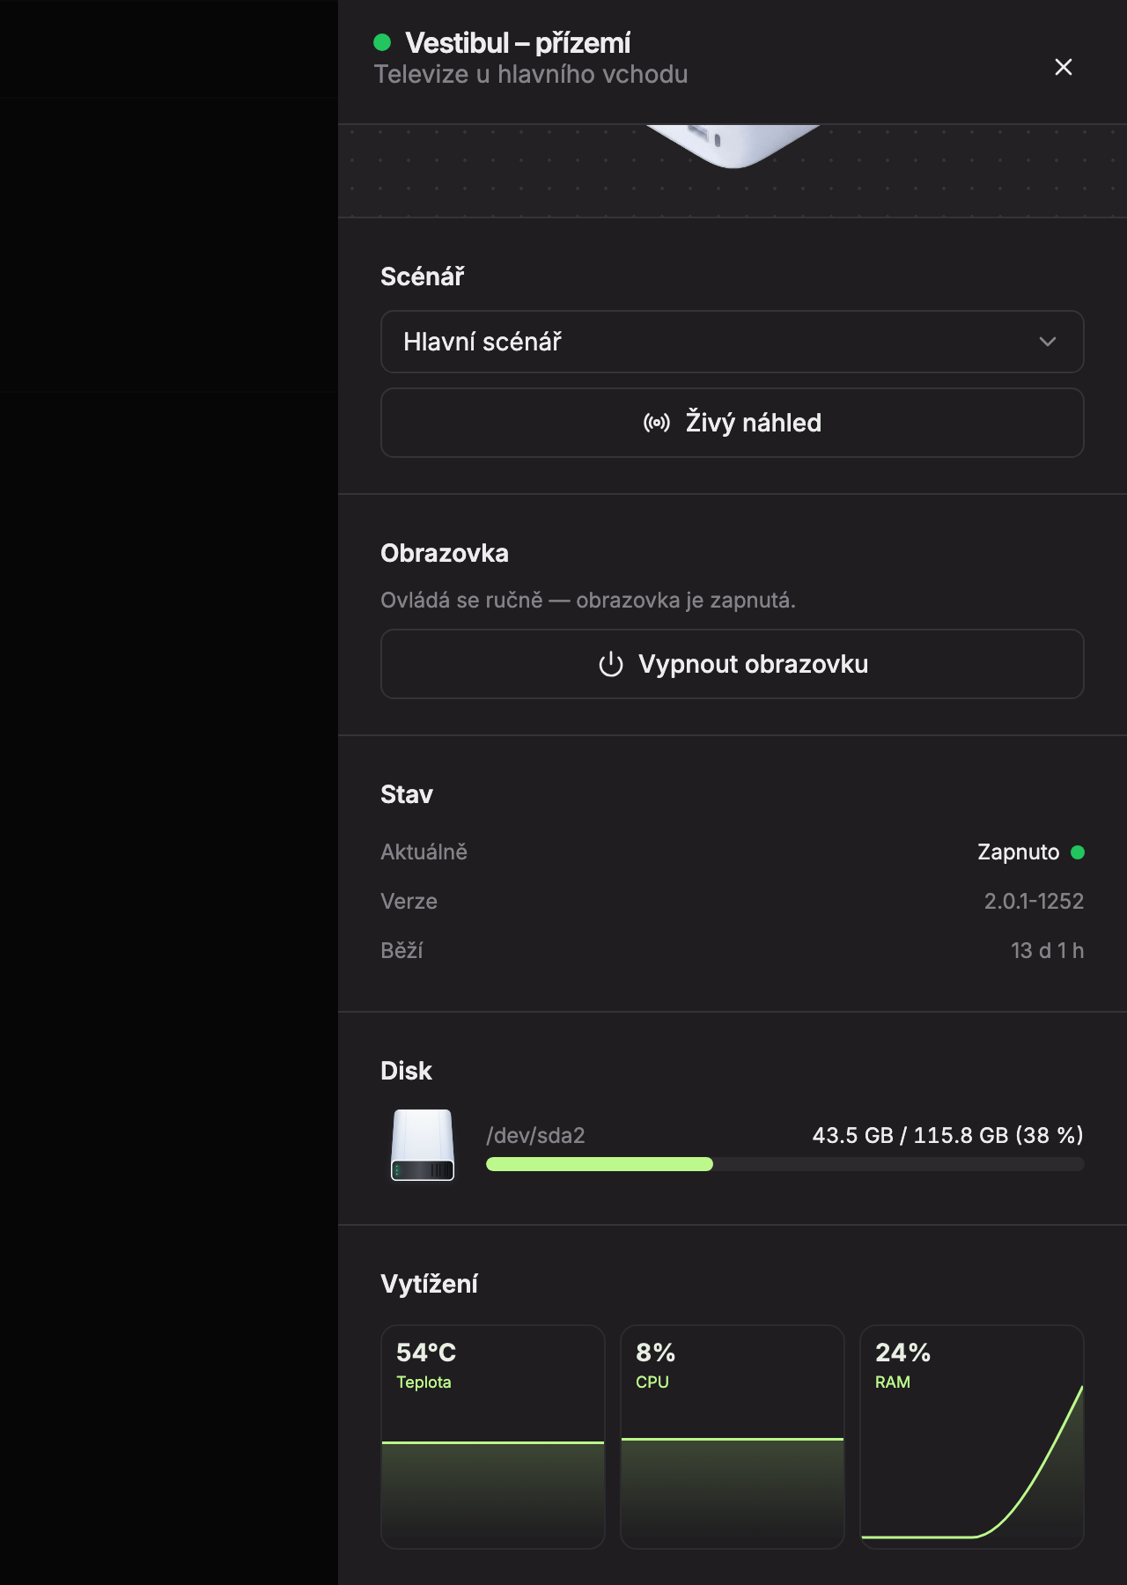Open the CPU 8% chart card
This screenshot has width=1127, height=1585.
[733, 1437]
